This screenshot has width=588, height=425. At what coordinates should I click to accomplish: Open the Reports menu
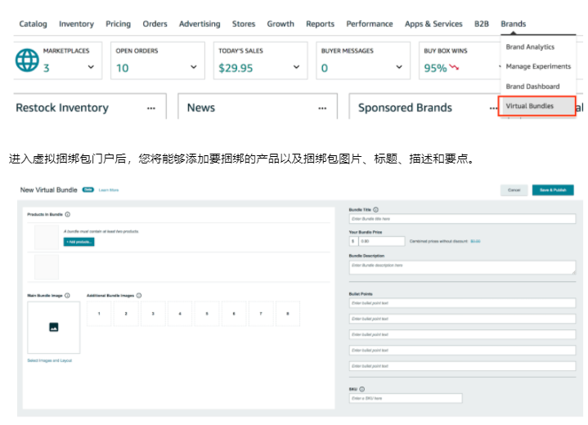(x=320, y=24)
